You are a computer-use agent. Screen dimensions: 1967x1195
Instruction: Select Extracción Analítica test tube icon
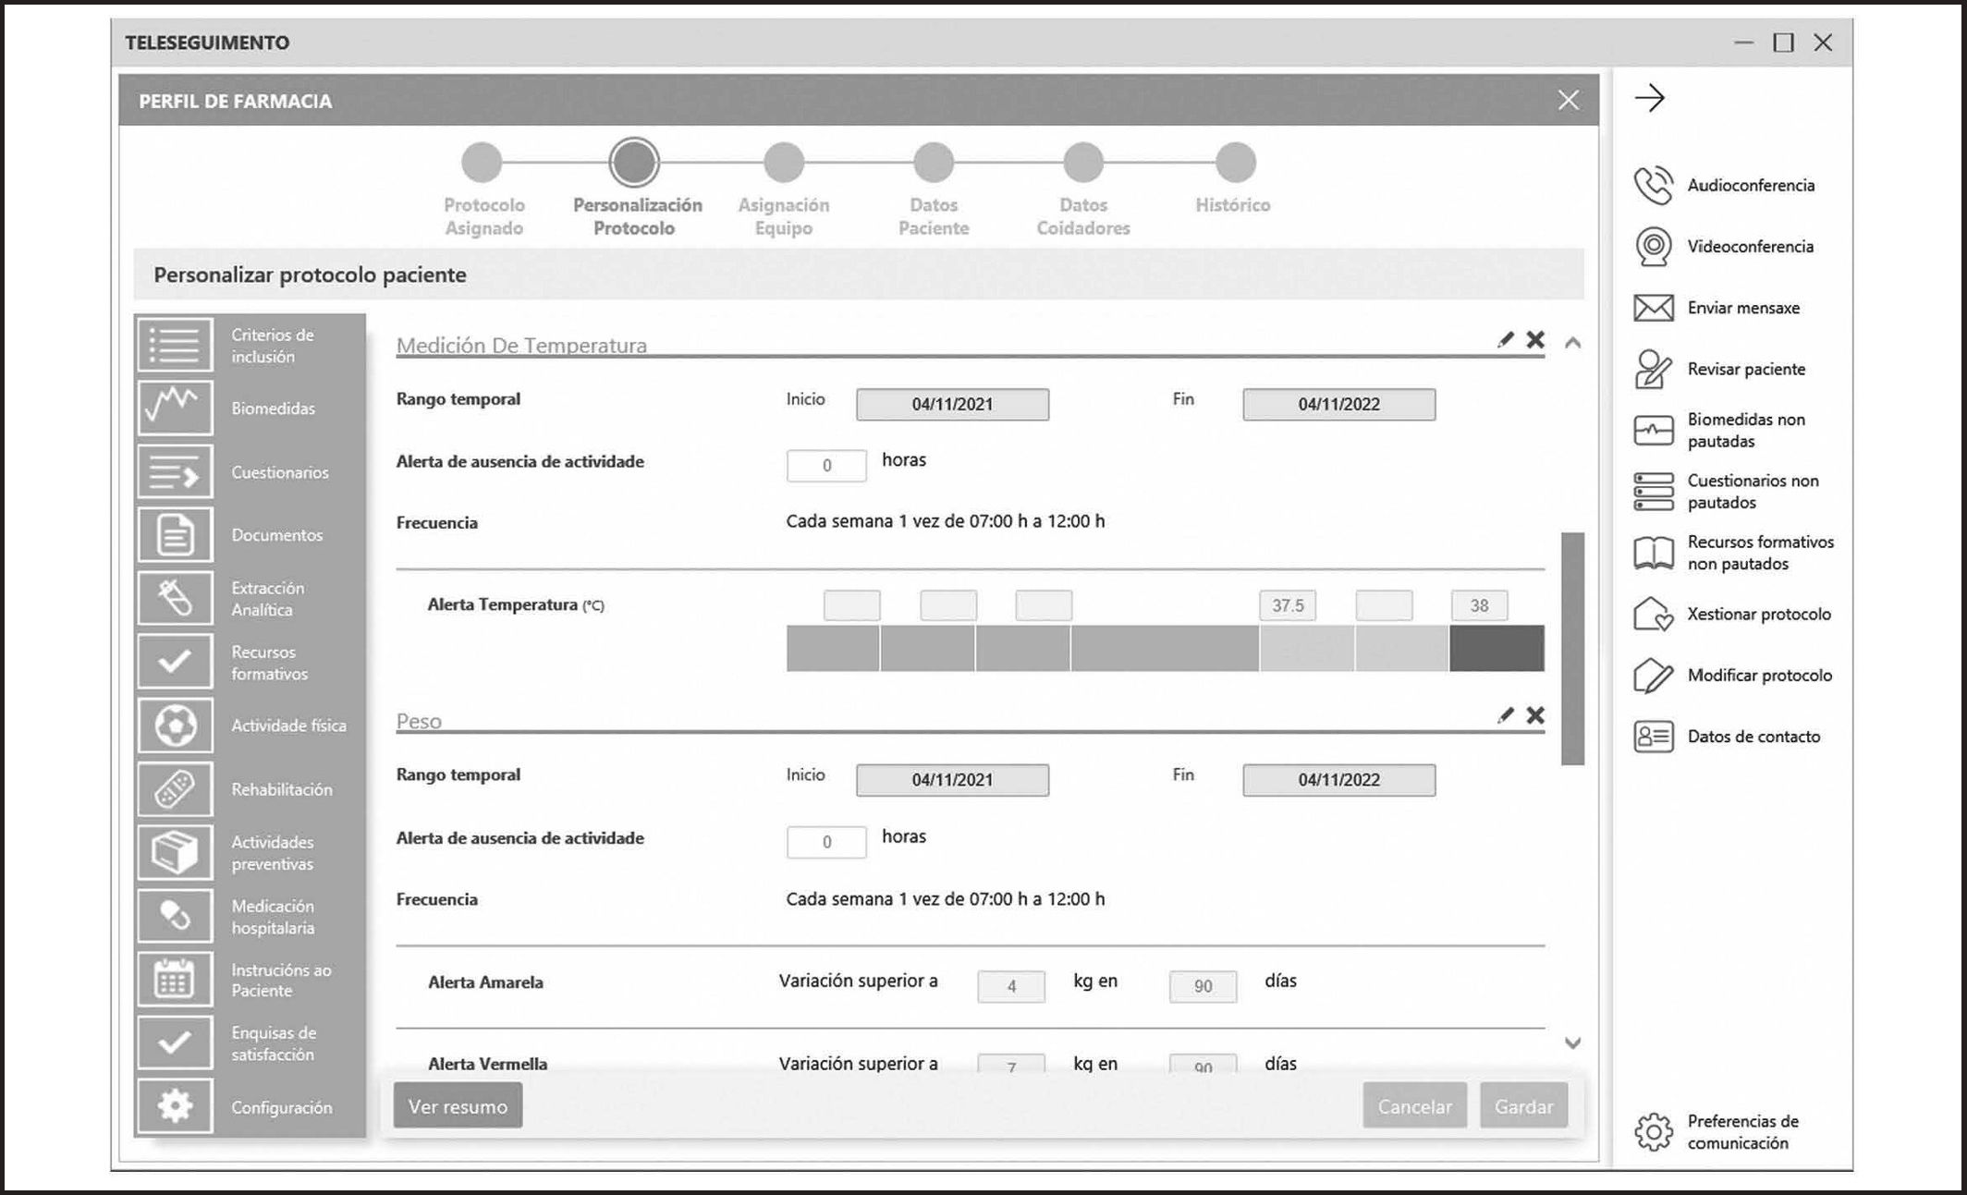pos(176,598)
